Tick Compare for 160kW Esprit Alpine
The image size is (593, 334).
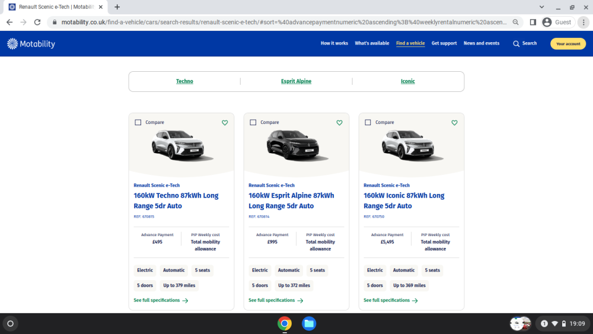[253, 122]
